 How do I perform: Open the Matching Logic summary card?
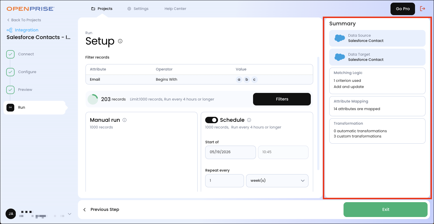tap(377, 81)
